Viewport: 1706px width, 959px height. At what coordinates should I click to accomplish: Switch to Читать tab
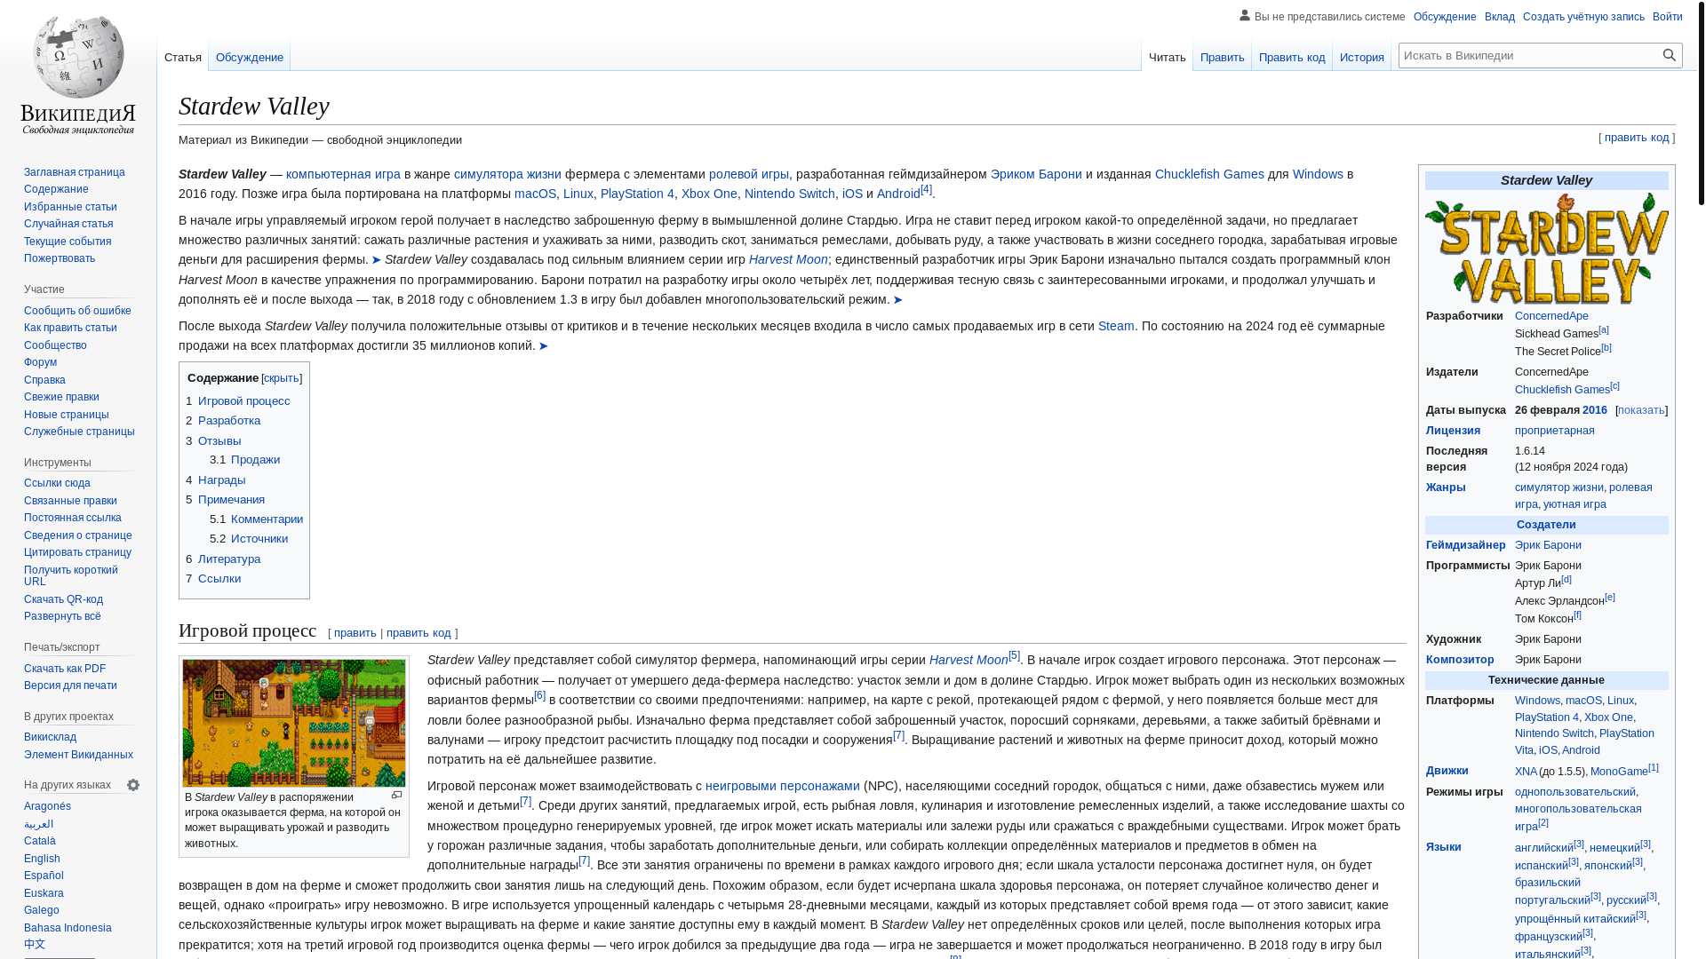pyautogui.click(x=1167, y=57)
